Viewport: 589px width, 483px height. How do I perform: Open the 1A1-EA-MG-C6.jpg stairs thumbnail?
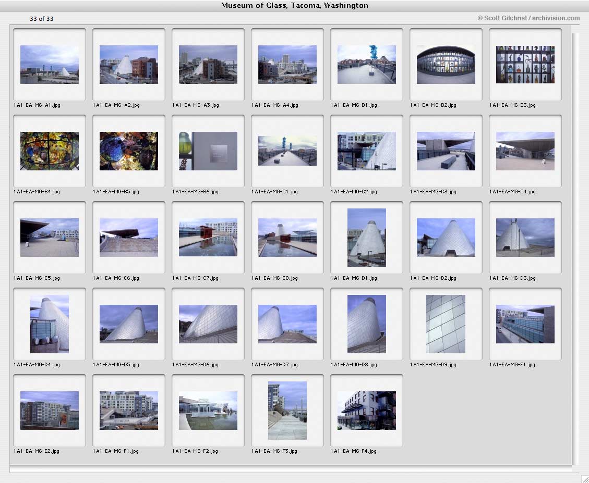(x=129, y=238)
